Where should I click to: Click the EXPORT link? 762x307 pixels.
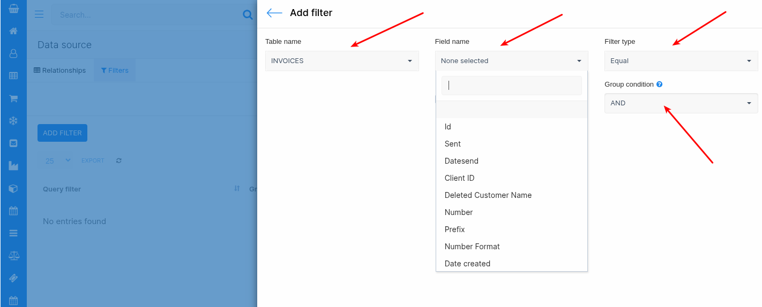(x=93, y=160)
